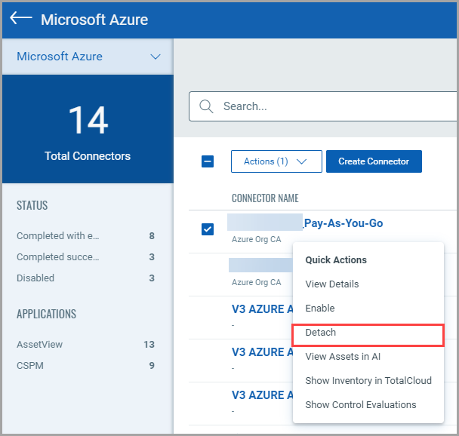
Task: Choose Enable in Quick Actions menu
Action: click(x=319, y=309)
